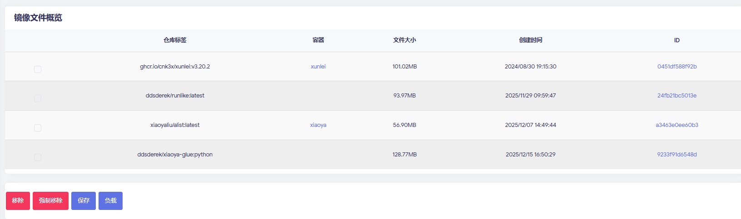Screen dimensions: 741x219
Task: Click the 创建时间 column header
Action: tap(530, 40)
